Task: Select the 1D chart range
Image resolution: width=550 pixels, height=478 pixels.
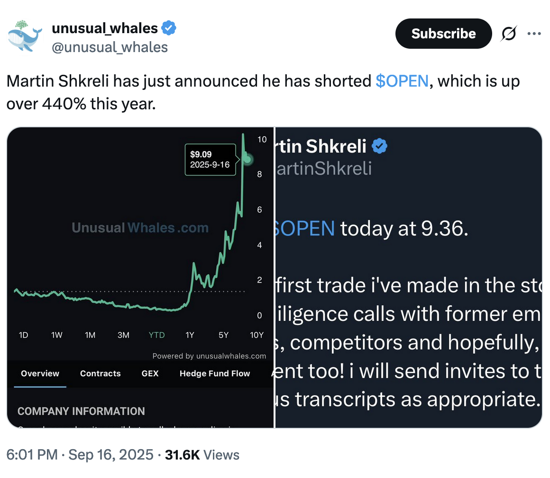Action: click(x=24, y=335)
